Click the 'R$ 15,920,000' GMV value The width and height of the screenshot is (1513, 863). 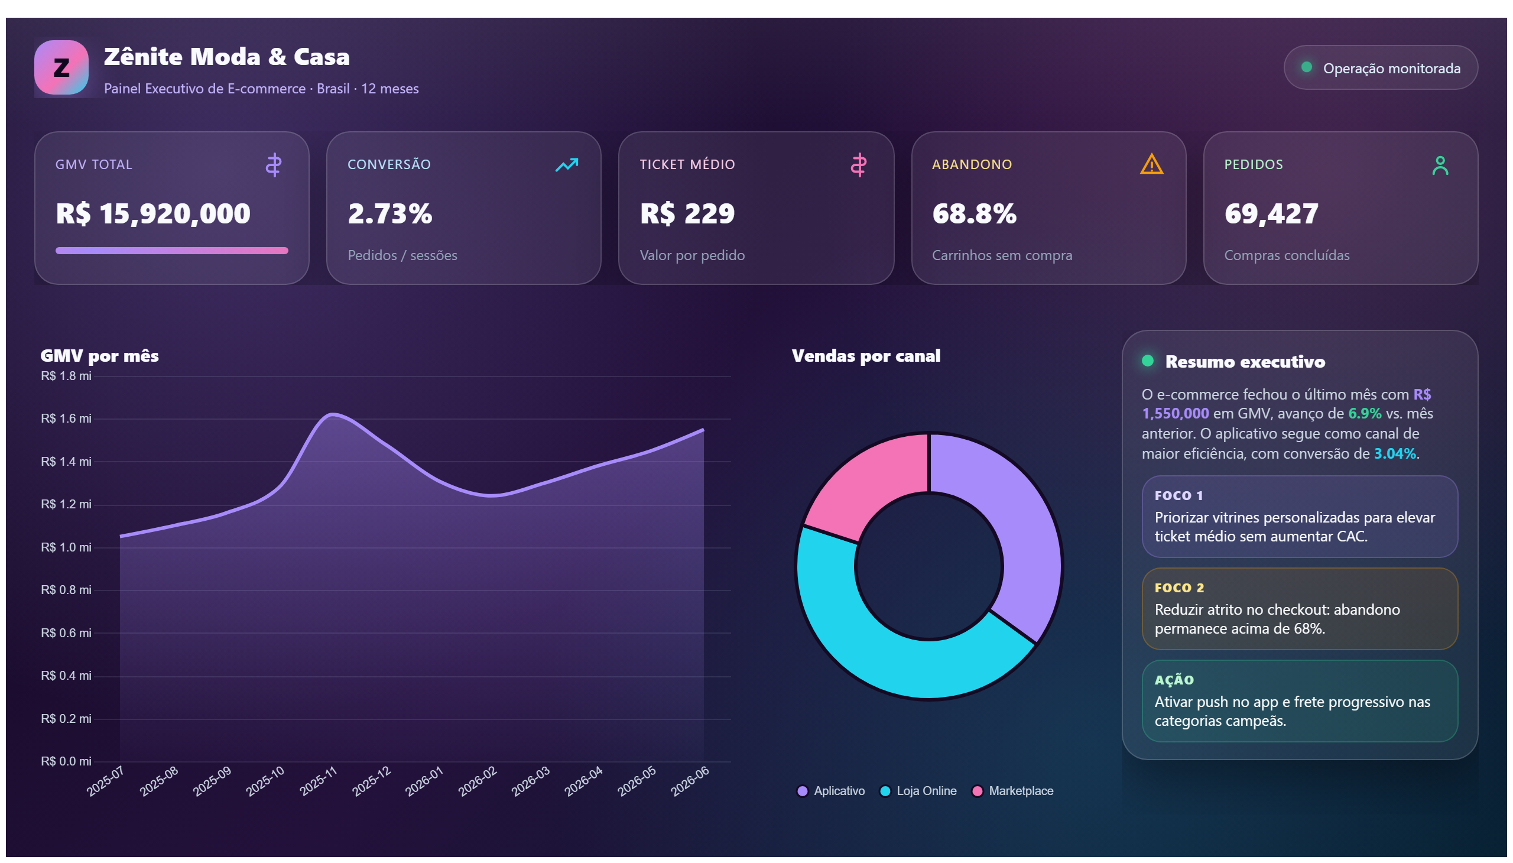tap(153, 213)
